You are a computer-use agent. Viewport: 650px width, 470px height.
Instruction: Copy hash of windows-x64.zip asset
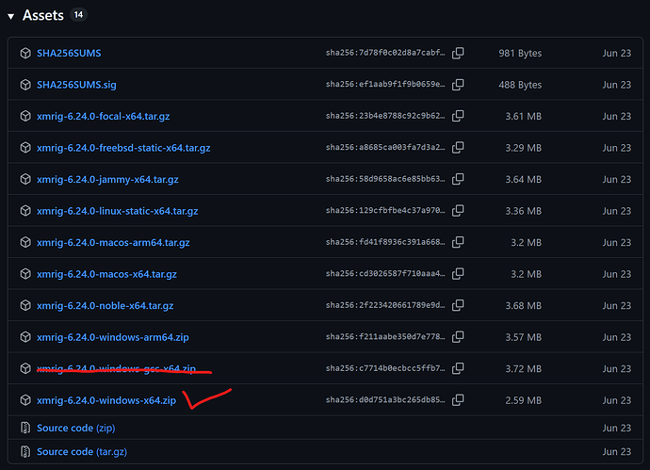(x=458, y=400)
